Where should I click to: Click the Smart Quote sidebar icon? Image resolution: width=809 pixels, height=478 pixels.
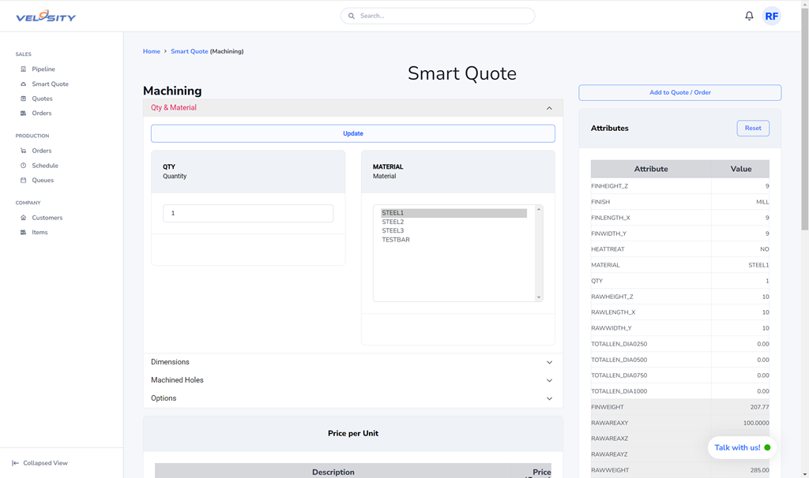coord(24,84)
